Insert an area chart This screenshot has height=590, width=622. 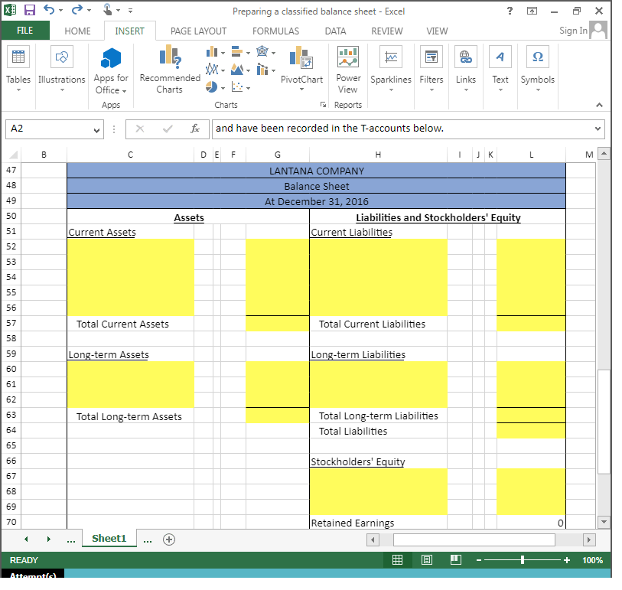pyautogui.click(x=237, y=70)
